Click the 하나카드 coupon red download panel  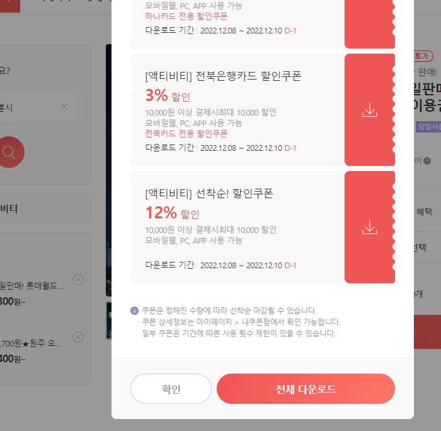(370, 24)
